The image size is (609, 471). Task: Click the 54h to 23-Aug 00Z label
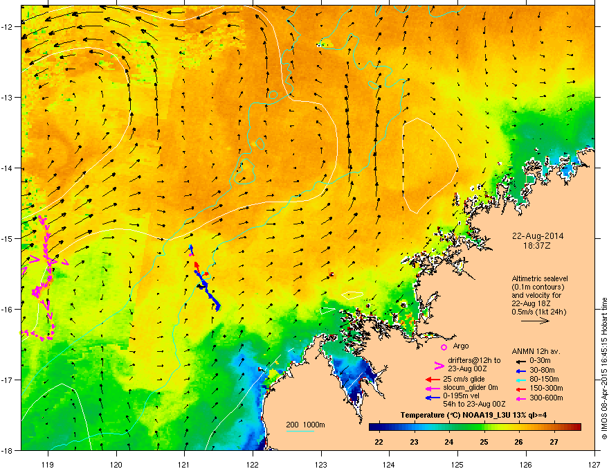click(x=474, y=404)
